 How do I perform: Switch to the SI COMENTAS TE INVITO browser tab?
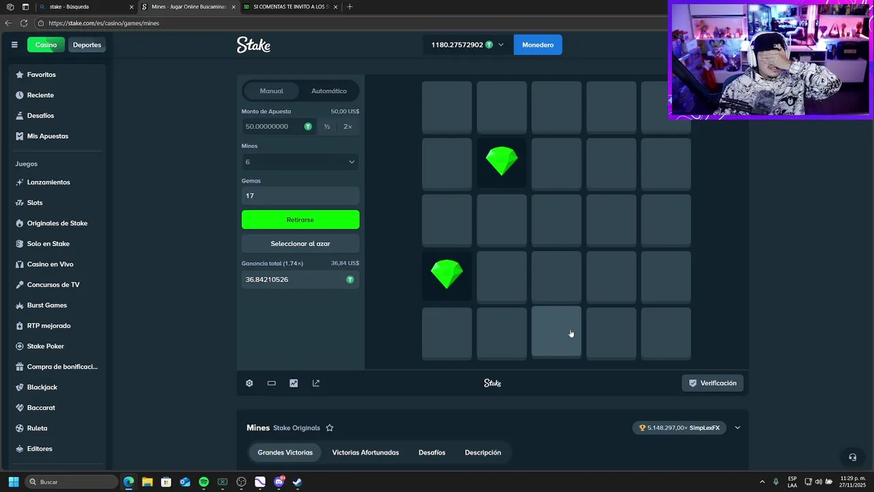(291, 7)
